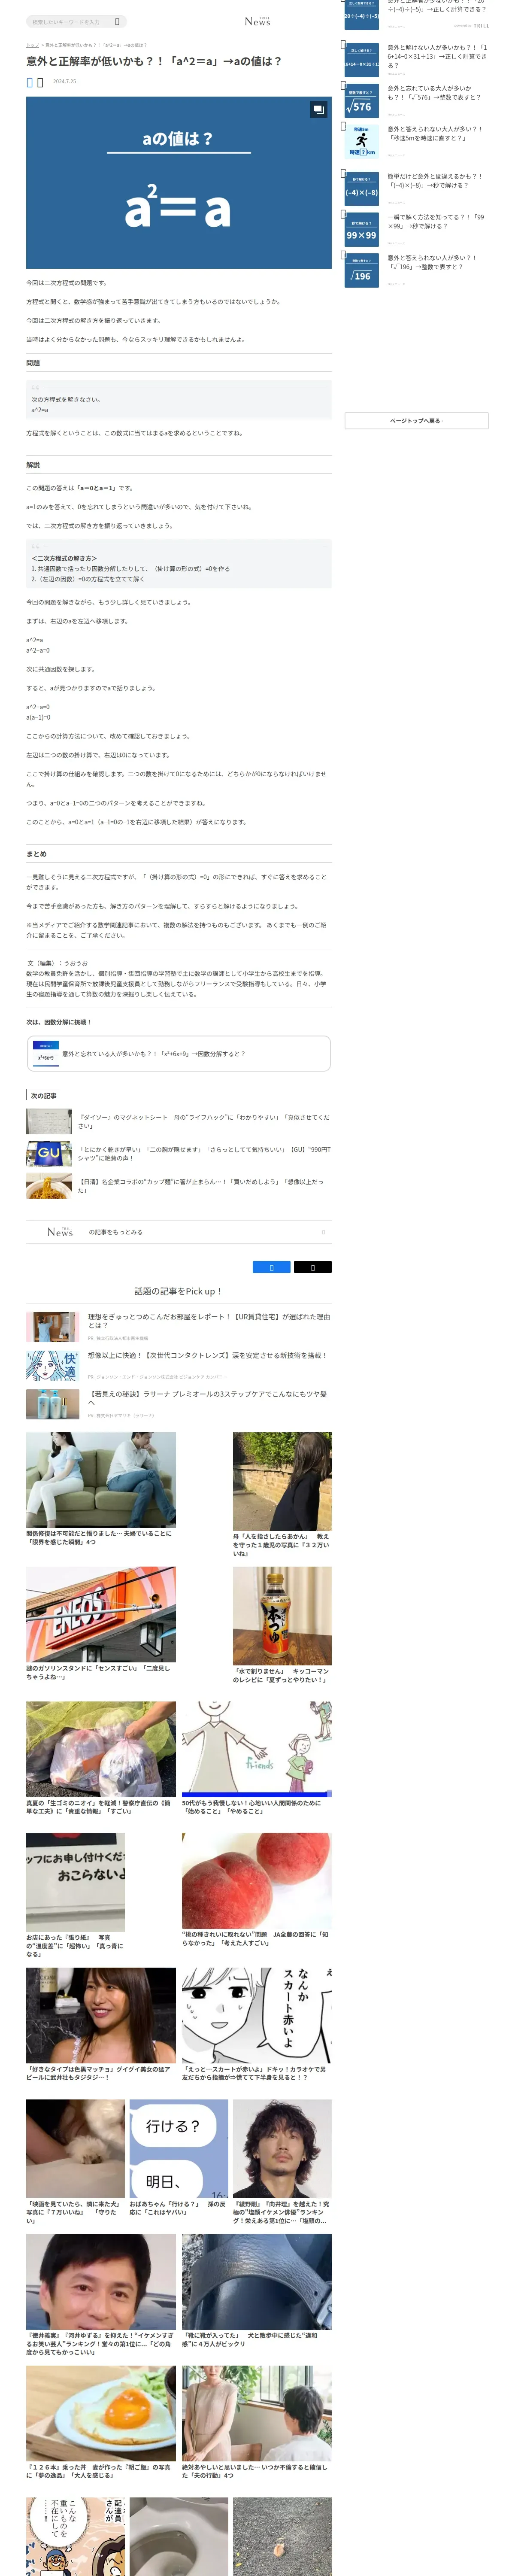The height and width of the screenshot is (2576, 515).
Task: Click the a²=a hero image
Action: pyautogui.click(x=179, y=182)
